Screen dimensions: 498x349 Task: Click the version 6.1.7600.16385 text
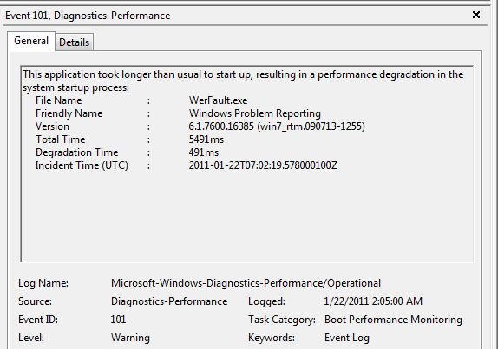pos(277,126)
